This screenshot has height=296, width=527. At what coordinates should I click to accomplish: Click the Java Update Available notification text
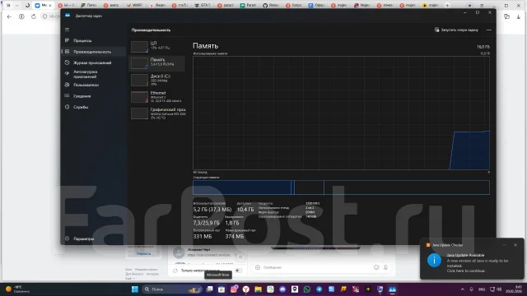pyautogui.click(x=465, y=255)
